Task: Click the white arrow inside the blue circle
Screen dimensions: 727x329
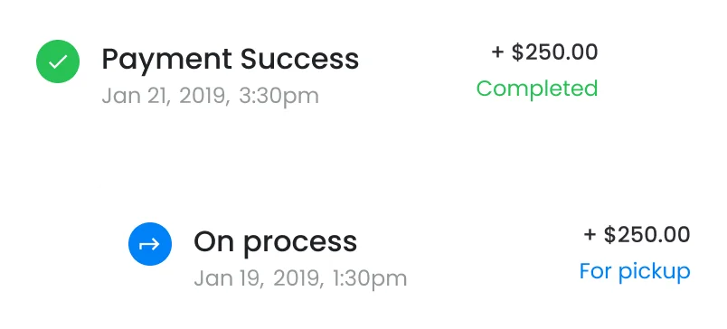Action: [150, 244]
